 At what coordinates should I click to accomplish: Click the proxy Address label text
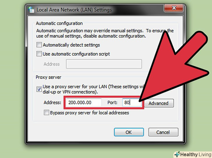coord(52,103)
